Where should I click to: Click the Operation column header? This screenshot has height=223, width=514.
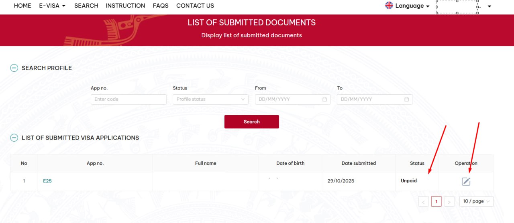(x=466, y=163)
